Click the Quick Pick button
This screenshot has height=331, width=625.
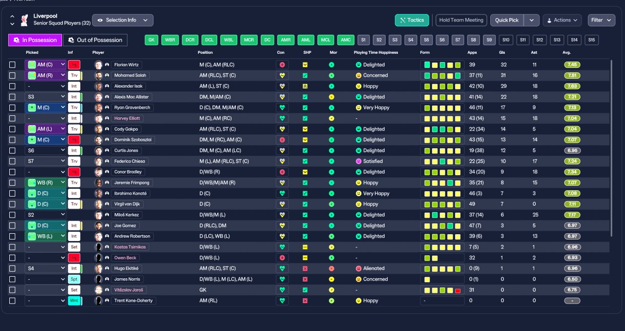tap(507, 20)
